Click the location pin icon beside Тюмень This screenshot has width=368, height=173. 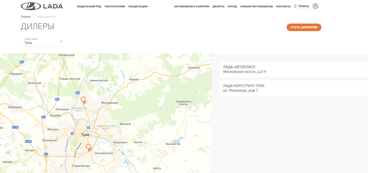[295, 6]
